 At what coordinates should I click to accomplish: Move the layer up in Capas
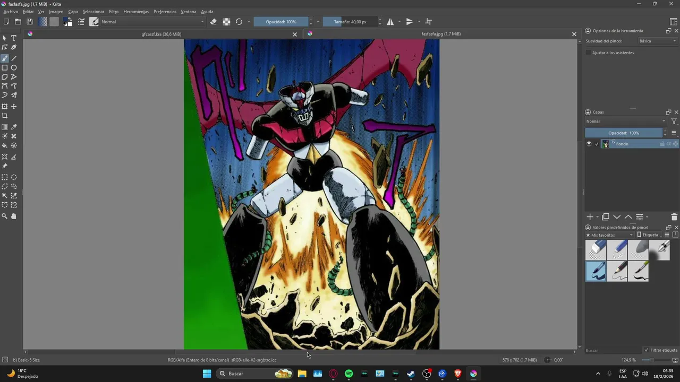click(x=628, y=217)
